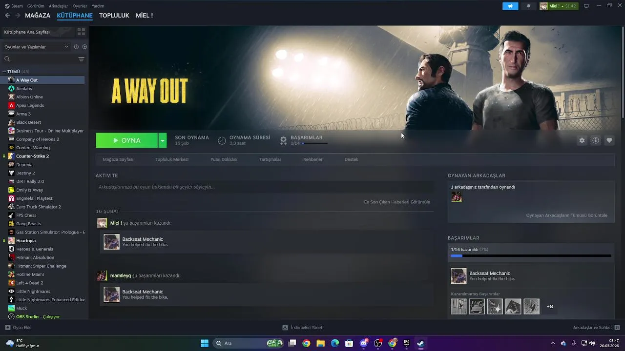Open File Explorer from taskbar
The height and width of the screenshot is (351, 625).
pyautogui.click(x=320, y=343)
